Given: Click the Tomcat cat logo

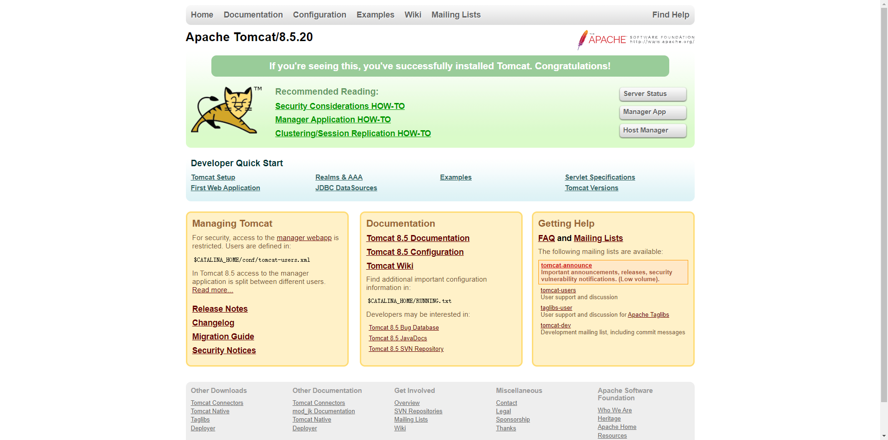Looking at the screenshot, I should pos(227,111).
